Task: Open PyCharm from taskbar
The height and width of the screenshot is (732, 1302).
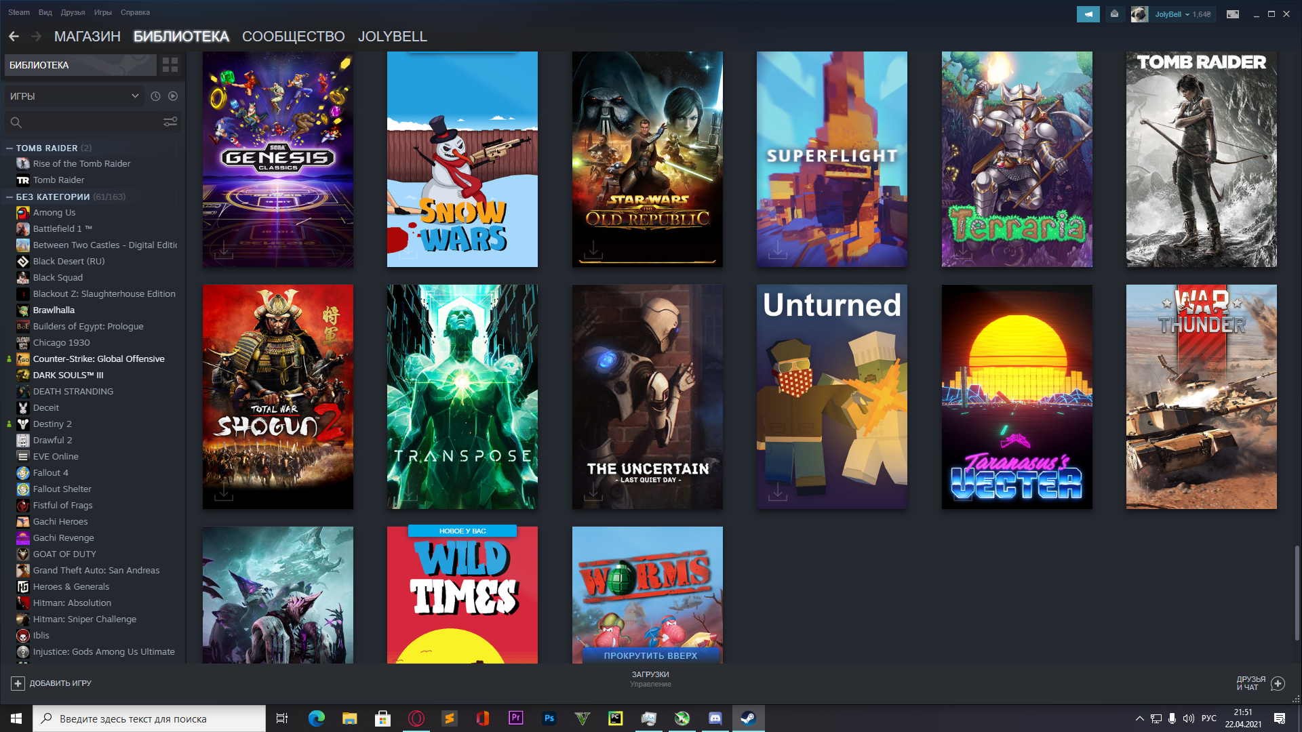Action: [x=616, y=718]
